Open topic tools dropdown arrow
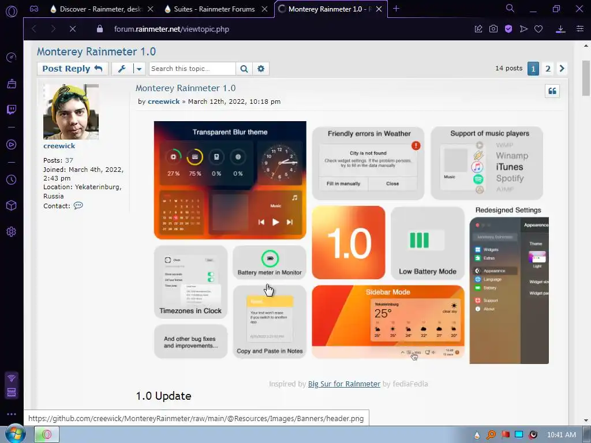This screenshot has width=591, height=443. [139, 69]
